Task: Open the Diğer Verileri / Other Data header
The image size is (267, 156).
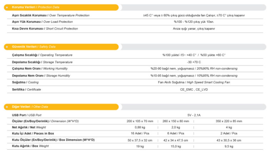Action: pos(30,107)
